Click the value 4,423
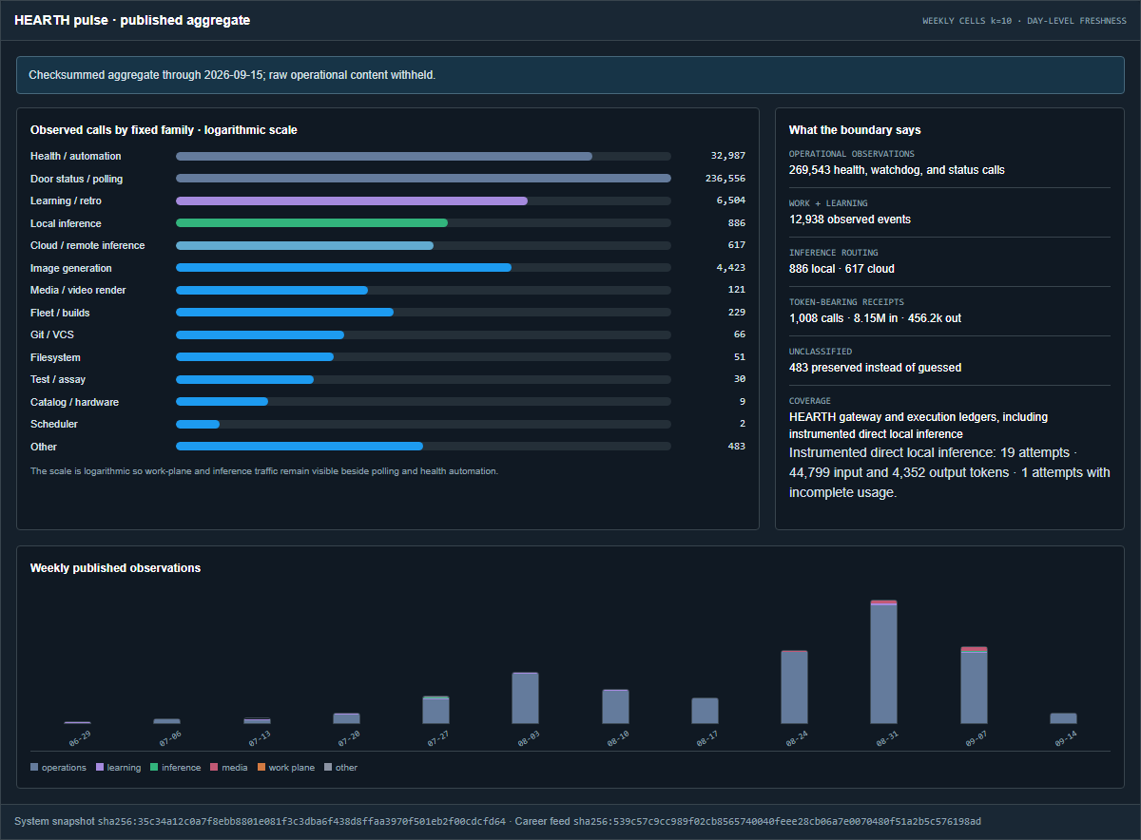The width and height of the screenshot is (1141, 840). pos(731,268)
